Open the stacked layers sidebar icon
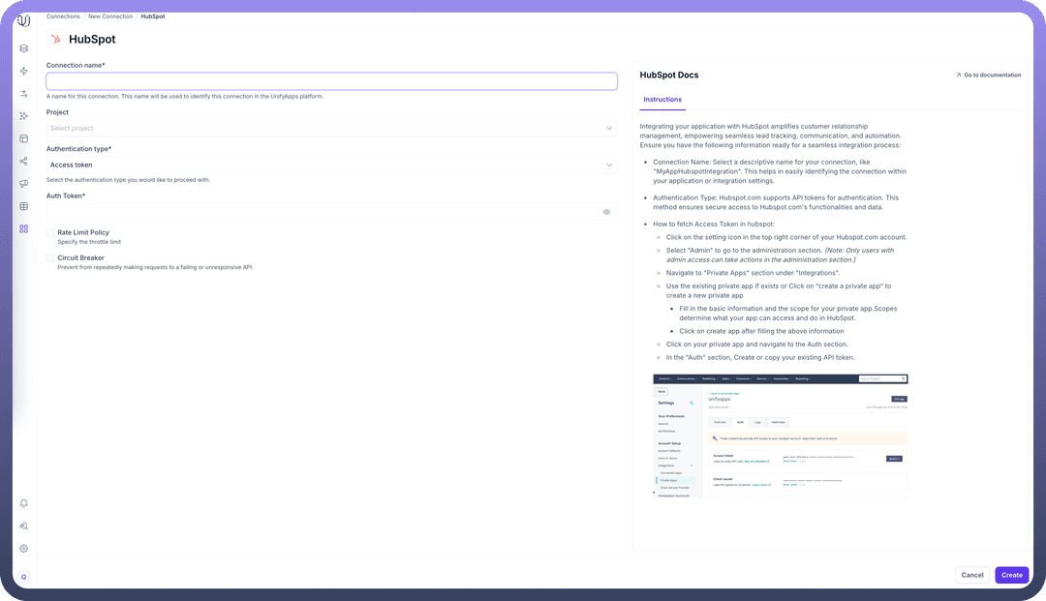Viewport: 1046px width, 601px height. coord(24,48)
